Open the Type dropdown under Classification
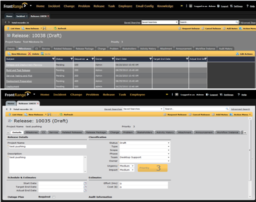 pos(168,146)
